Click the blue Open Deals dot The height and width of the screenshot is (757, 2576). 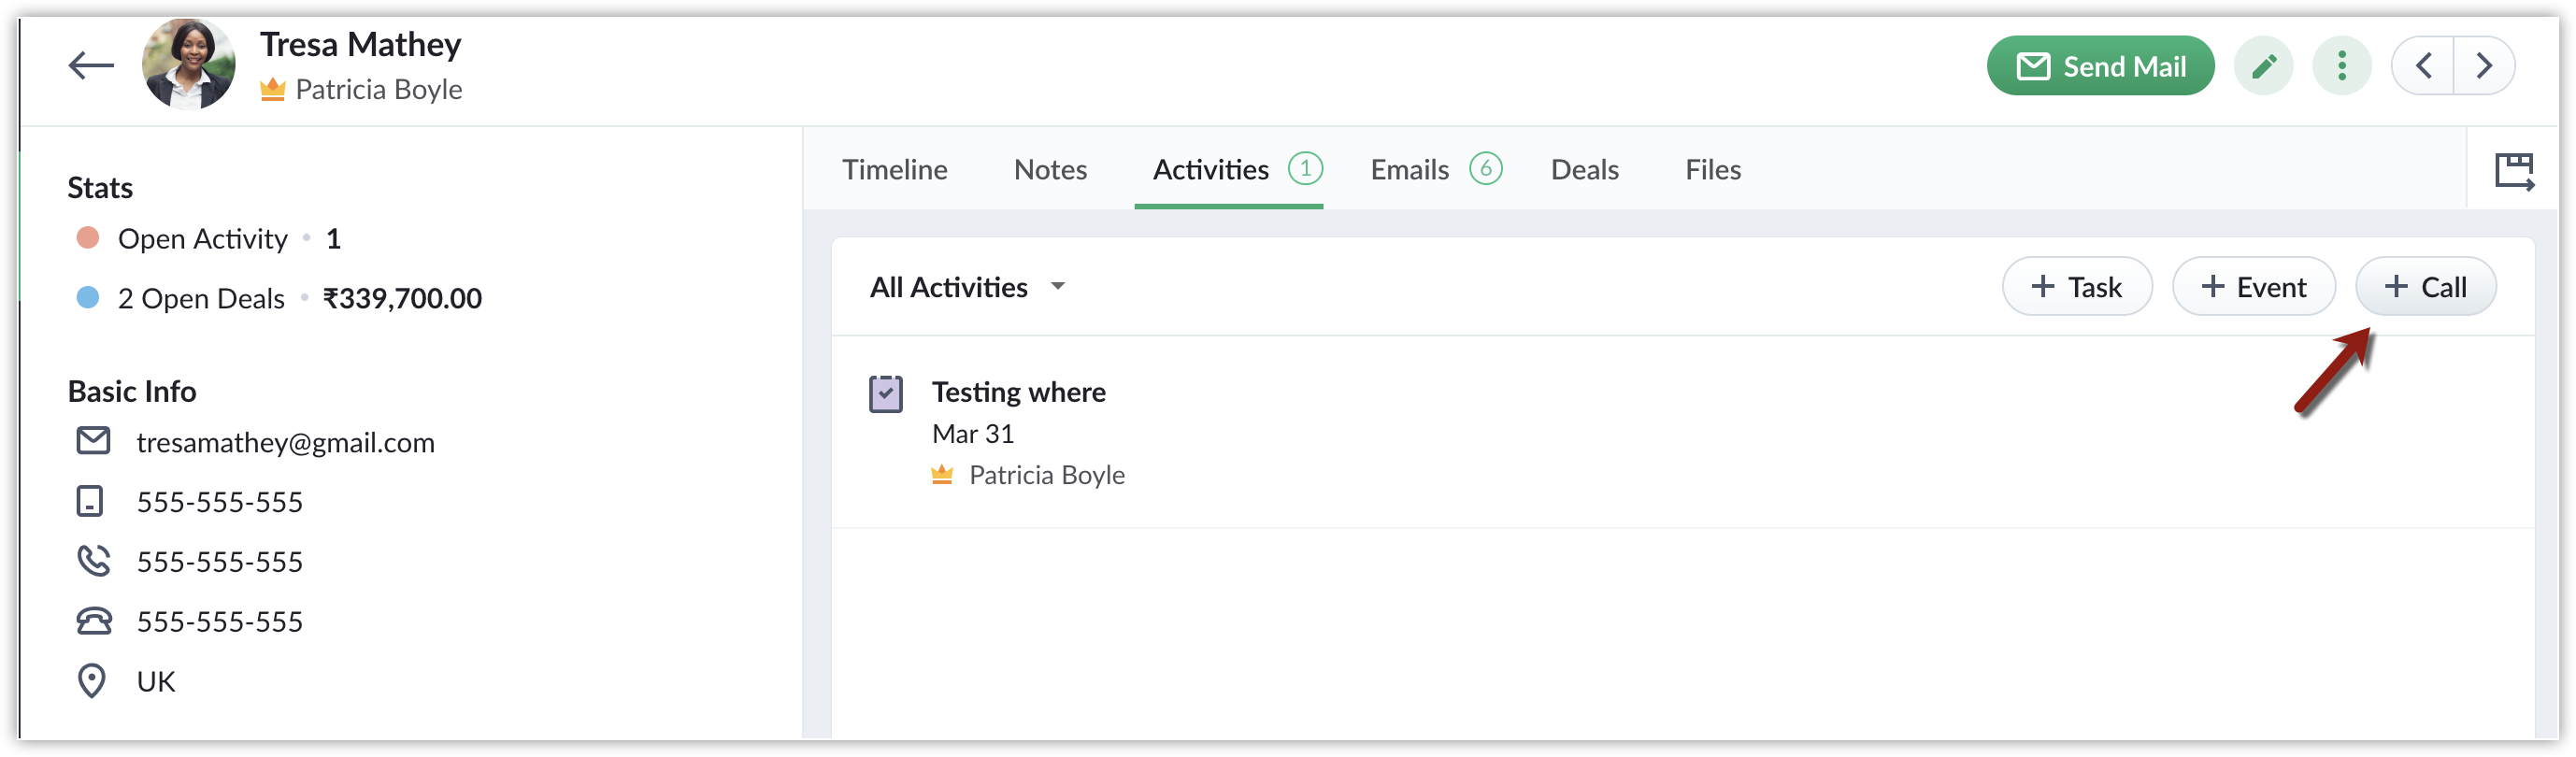[x=88, y=298]
